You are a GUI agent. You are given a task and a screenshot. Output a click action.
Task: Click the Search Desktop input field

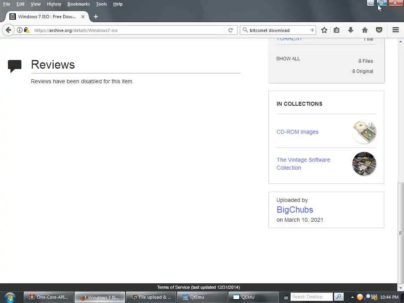click(x=312, y=297)
